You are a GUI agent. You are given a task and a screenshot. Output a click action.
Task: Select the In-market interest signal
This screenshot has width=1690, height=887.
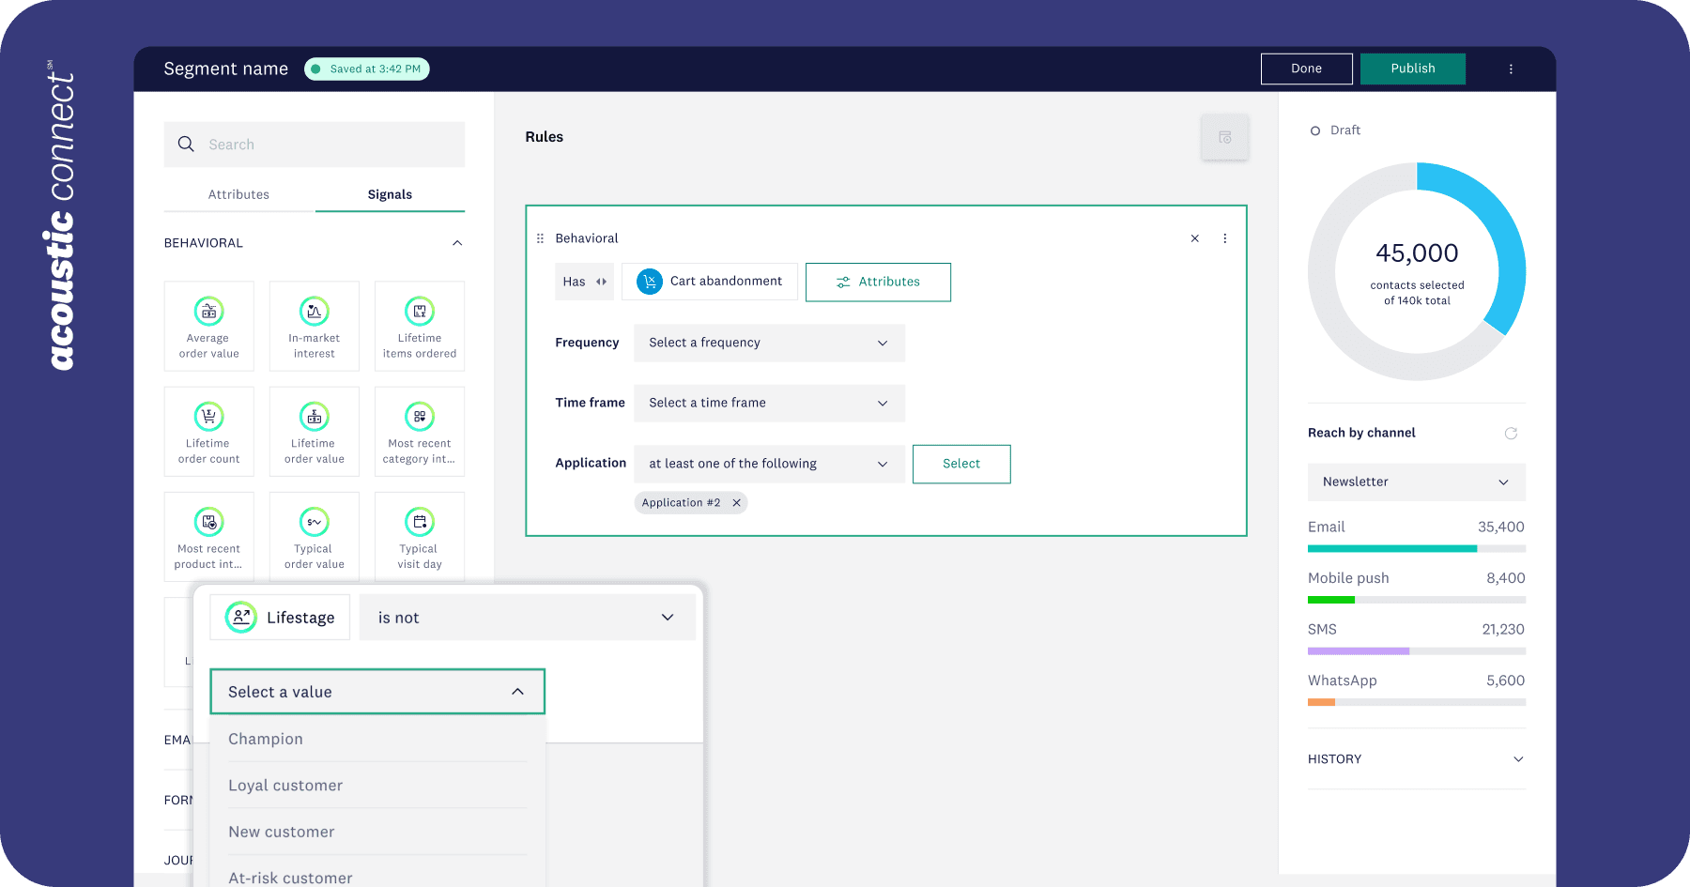tap(314, 326)
